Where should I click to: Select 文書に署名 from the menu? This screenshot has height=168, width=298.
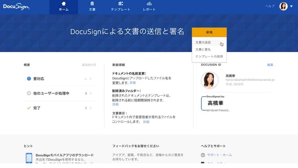[x=209, y=49]
